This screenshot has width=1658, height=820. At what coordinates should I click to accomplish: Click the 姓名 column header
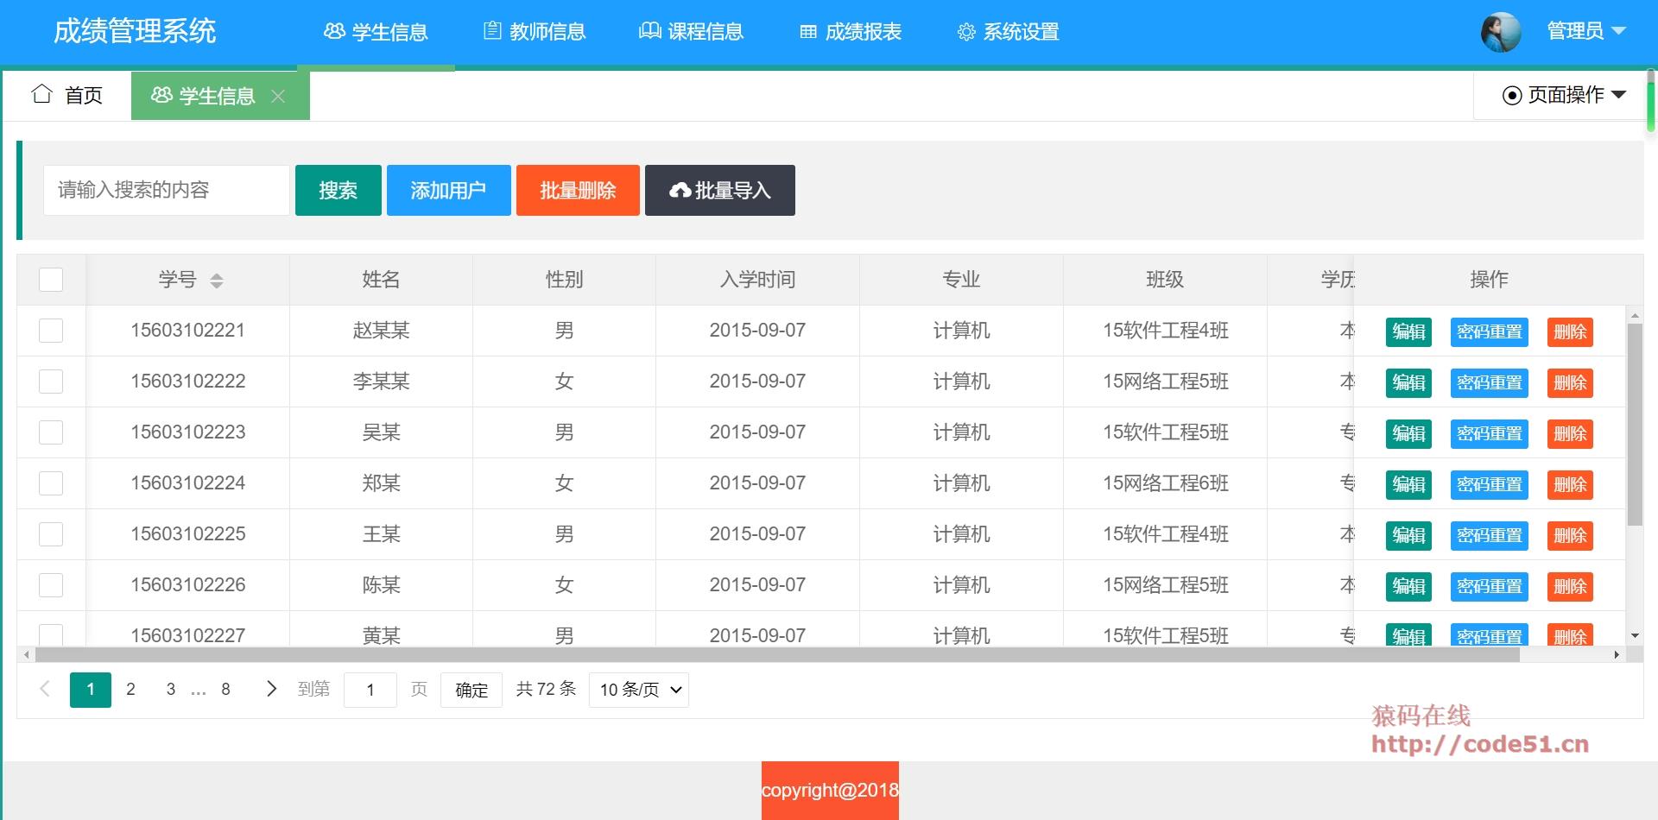tap(381, 280)
